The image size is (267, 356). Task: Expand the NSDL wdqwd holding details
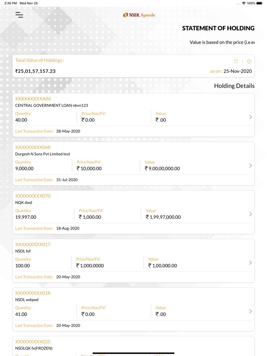(x=251, y=311)
